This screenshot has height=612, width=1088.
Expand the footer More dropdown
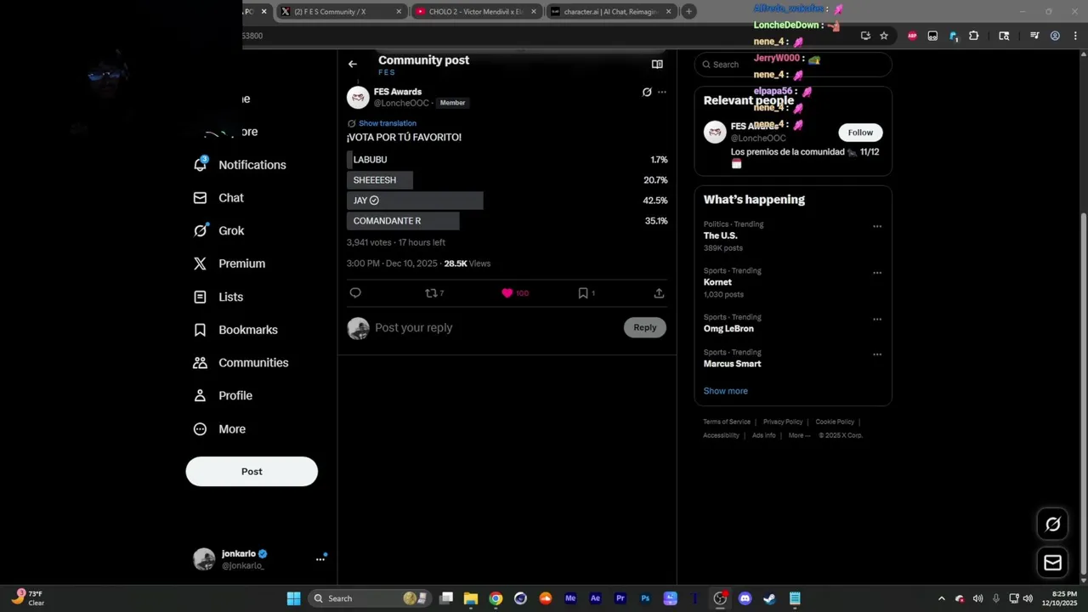pyautogui.click(x=798, y=435)
